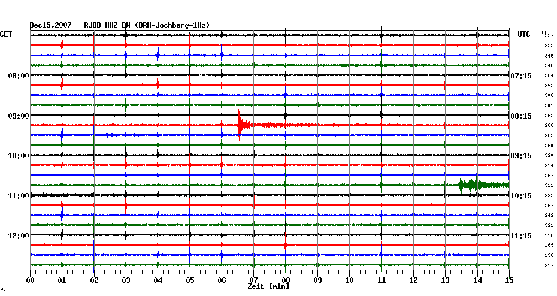Click the DC value 263
The height and width of the screenshot is (296, 557).
pyautogui.click(x=549, y=136)
